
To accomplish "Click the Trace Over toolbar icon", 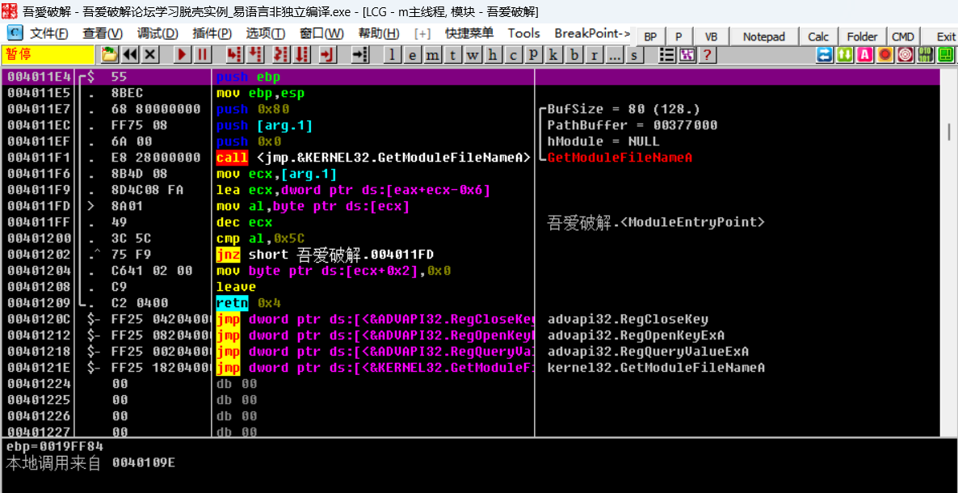I will [x=301, y=54].
